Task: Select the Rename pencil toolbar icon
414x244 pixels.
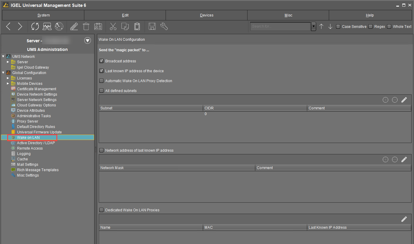Action: 74,26
